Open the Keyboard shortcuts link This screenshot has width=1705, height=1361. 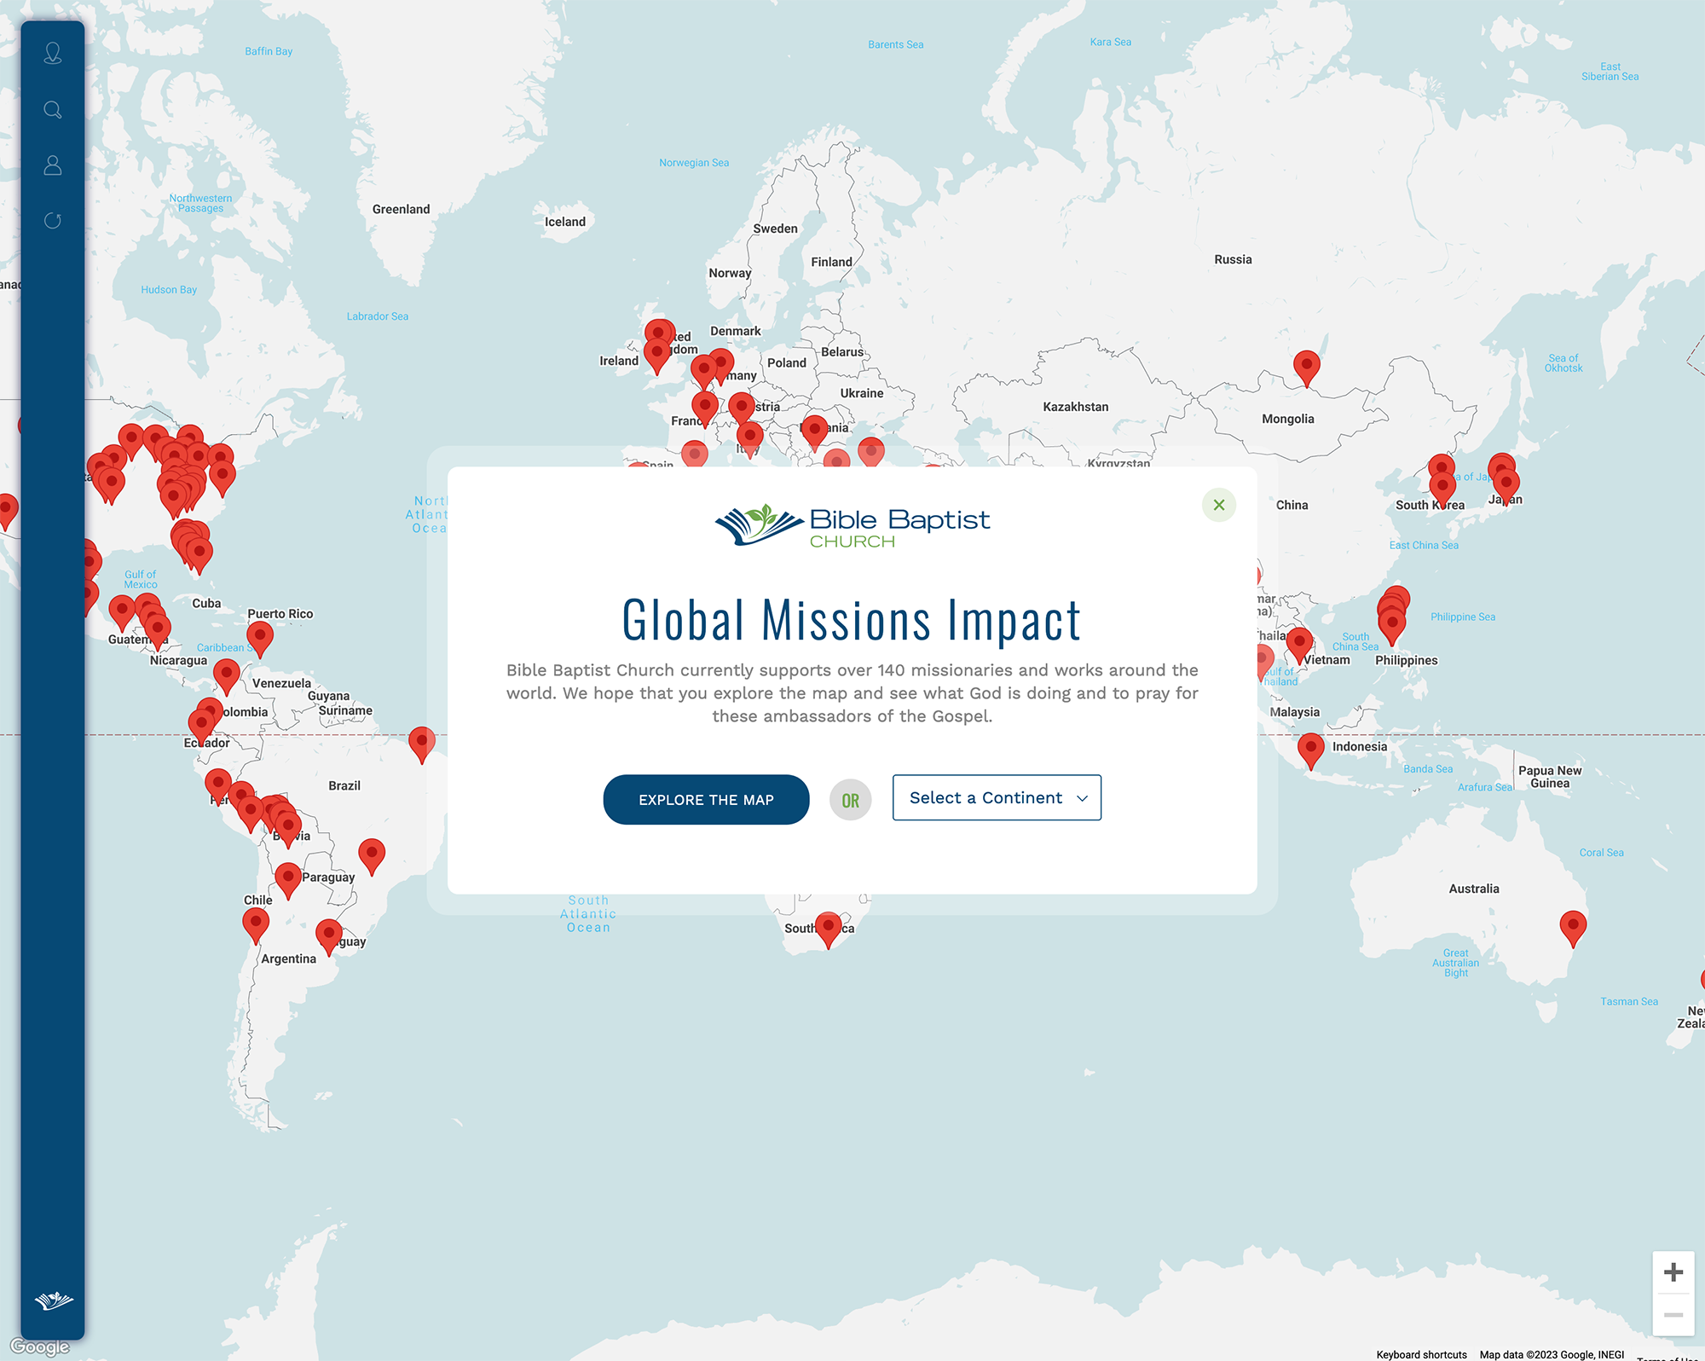[1421, 1354]
